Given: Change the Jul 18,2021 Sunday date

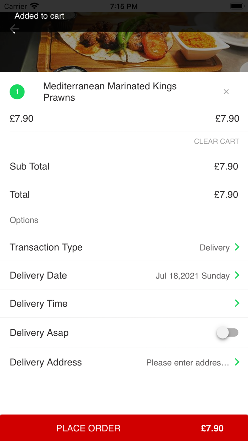Looking at the screenshot, I should point(192,276).
